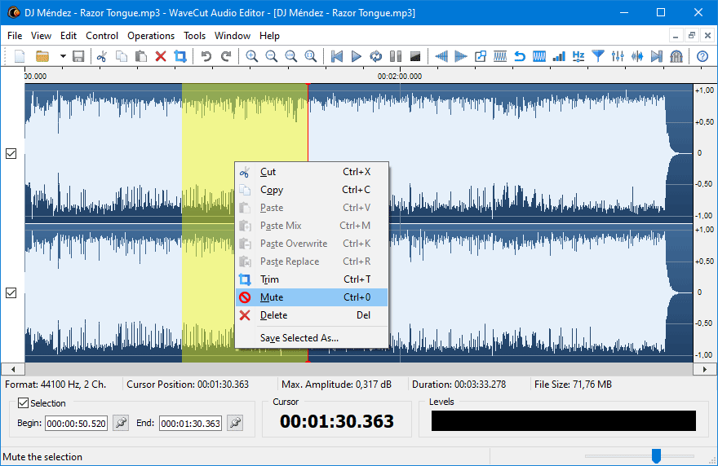Image resolution: width=718 pixels, height=466 pixels.
Task: Toggle the Selection checkbox
Action: coord(23,403)
